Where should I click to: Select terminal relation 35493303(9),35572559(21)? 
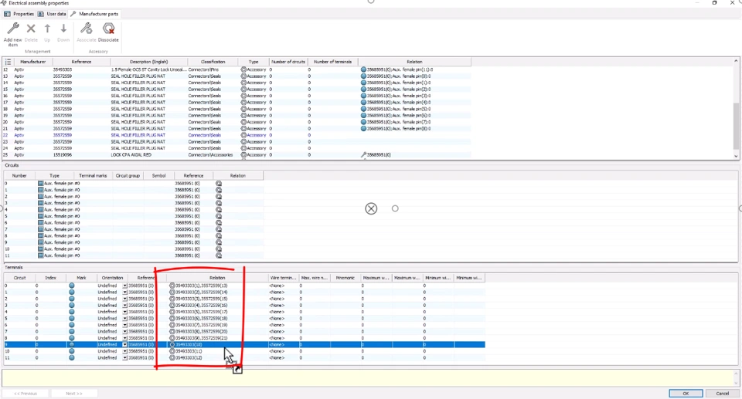pyautogui.click(x=201, y=338)
